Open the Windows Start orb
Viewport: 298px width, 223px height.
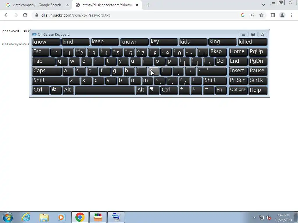pos(8,217)
